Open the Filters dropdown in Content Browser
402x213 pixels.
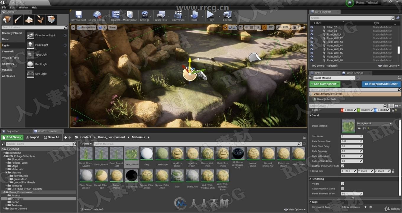coord(86,144)
